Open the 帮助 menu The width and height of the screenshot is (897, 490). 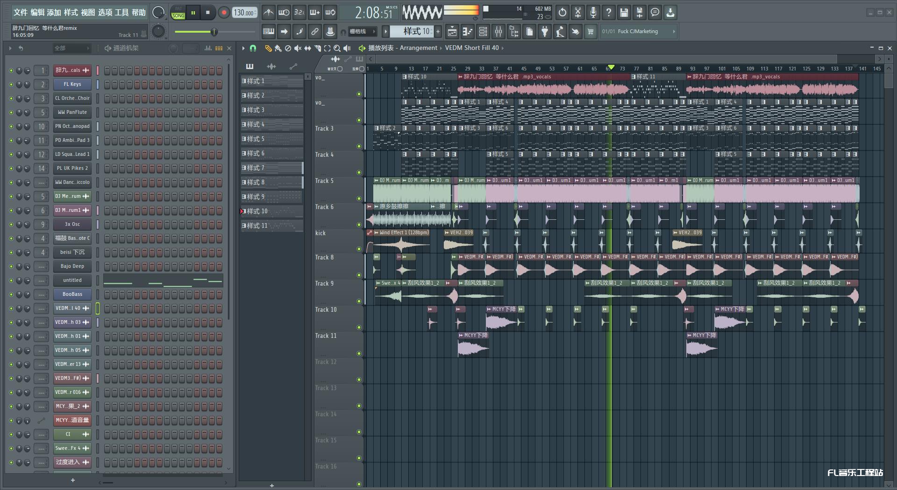pyautogui.click(x=139, y=13)
